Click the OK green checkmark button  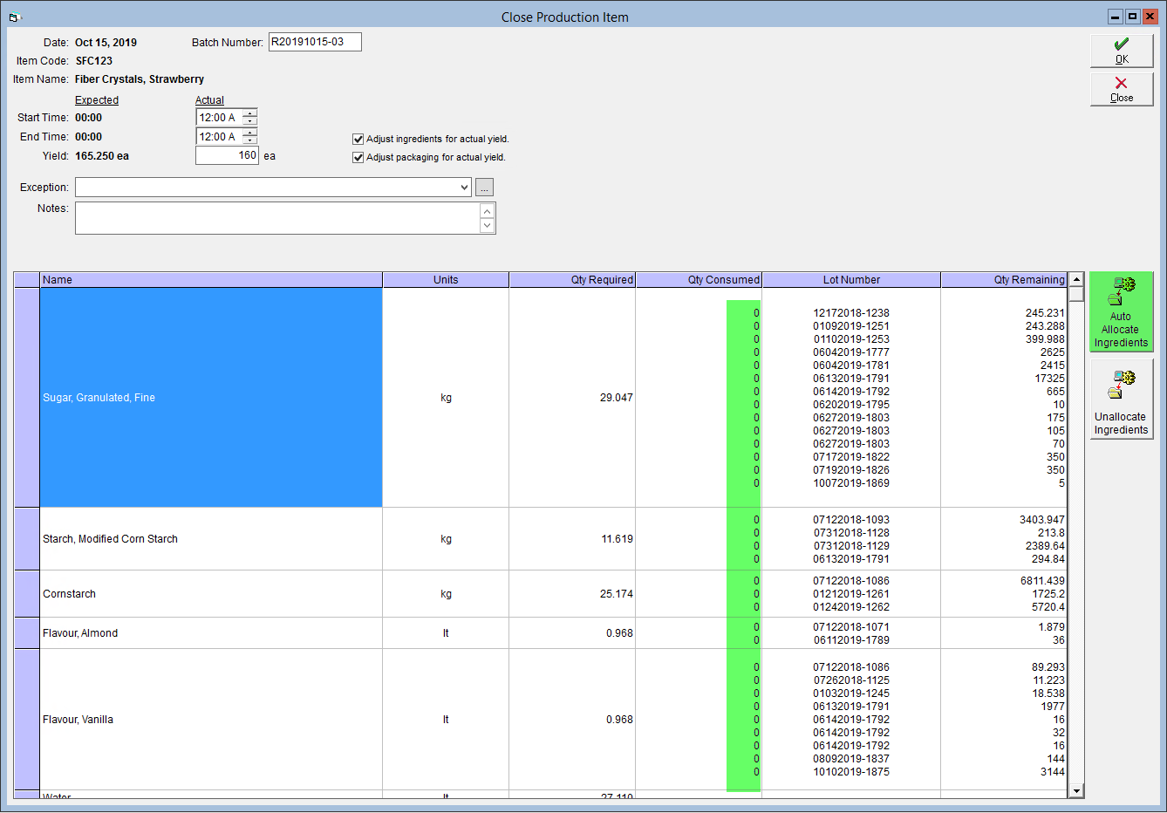(1122, 51)
